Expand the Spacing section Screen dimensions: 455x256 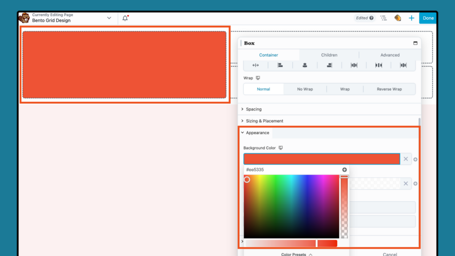253,109
